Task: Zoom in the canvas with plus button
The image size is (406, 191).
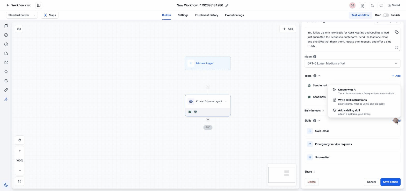Action: (20, 151)
